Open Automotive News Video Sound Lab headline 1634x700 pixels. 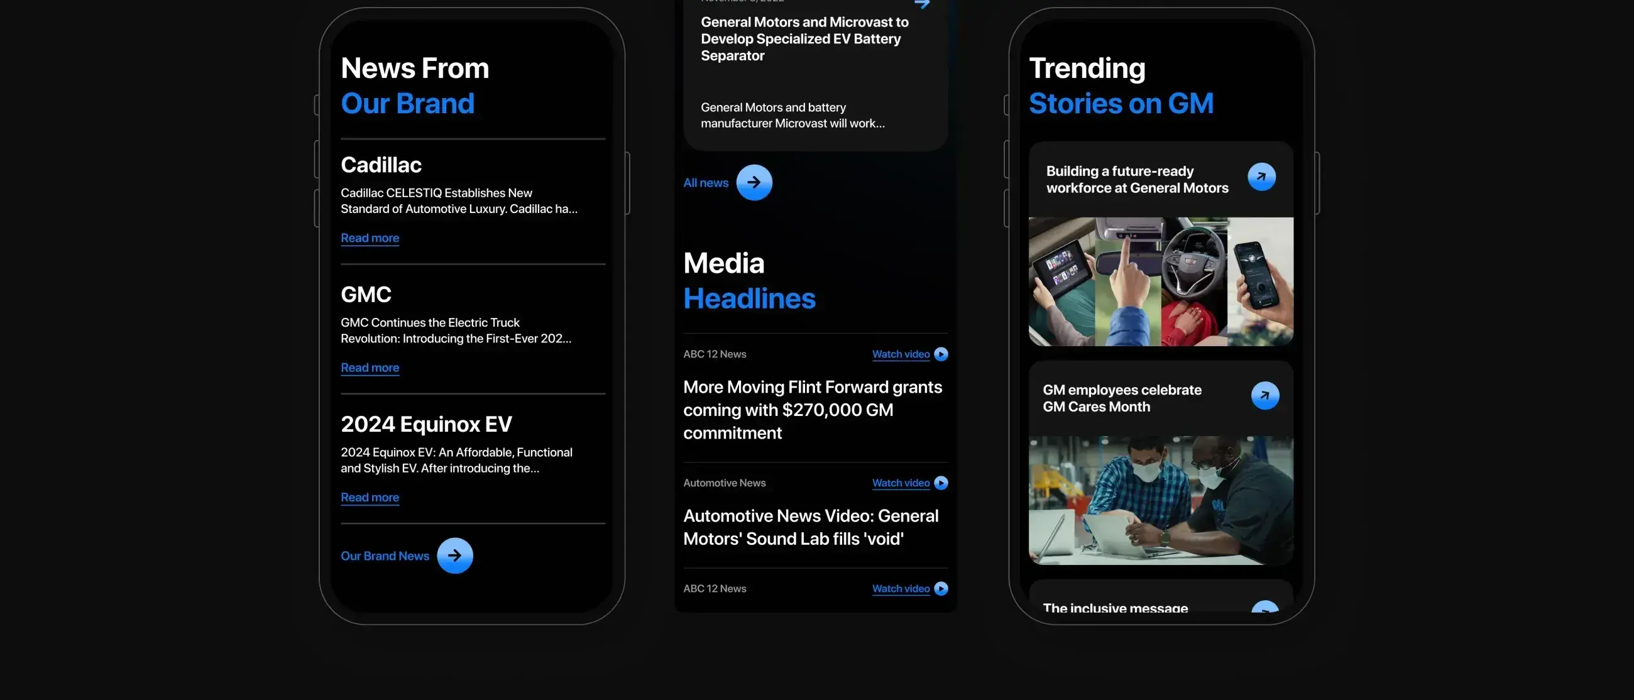[811, 527]
